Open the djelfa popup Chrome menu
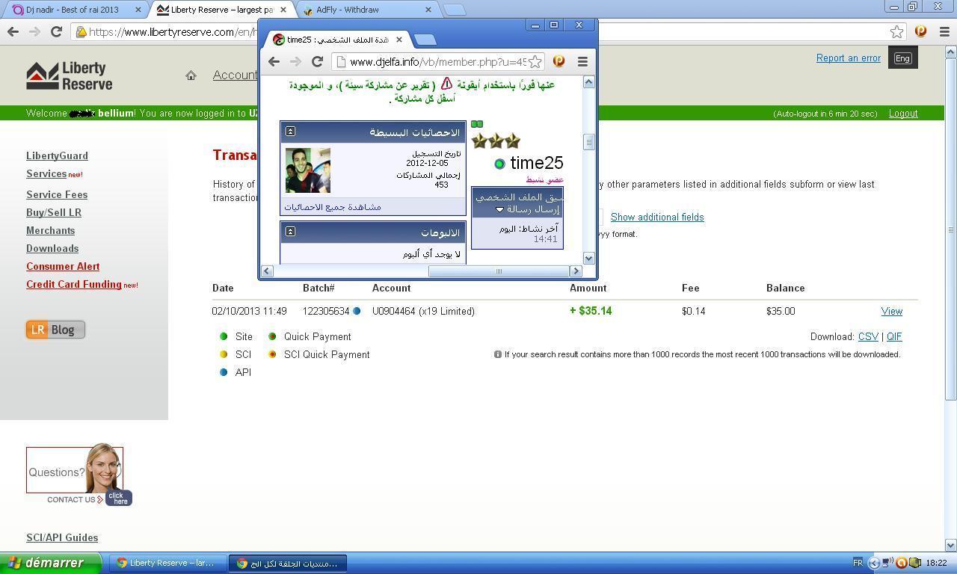Screen dimensions: 957x574 click(582, 61)
